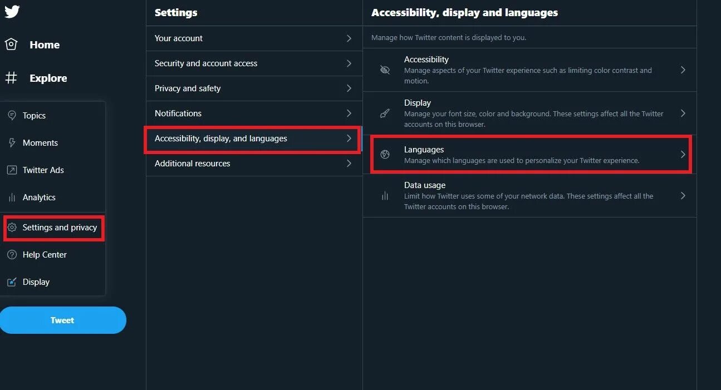
Task: Click the Home house icon
Action: click(11, 45)
